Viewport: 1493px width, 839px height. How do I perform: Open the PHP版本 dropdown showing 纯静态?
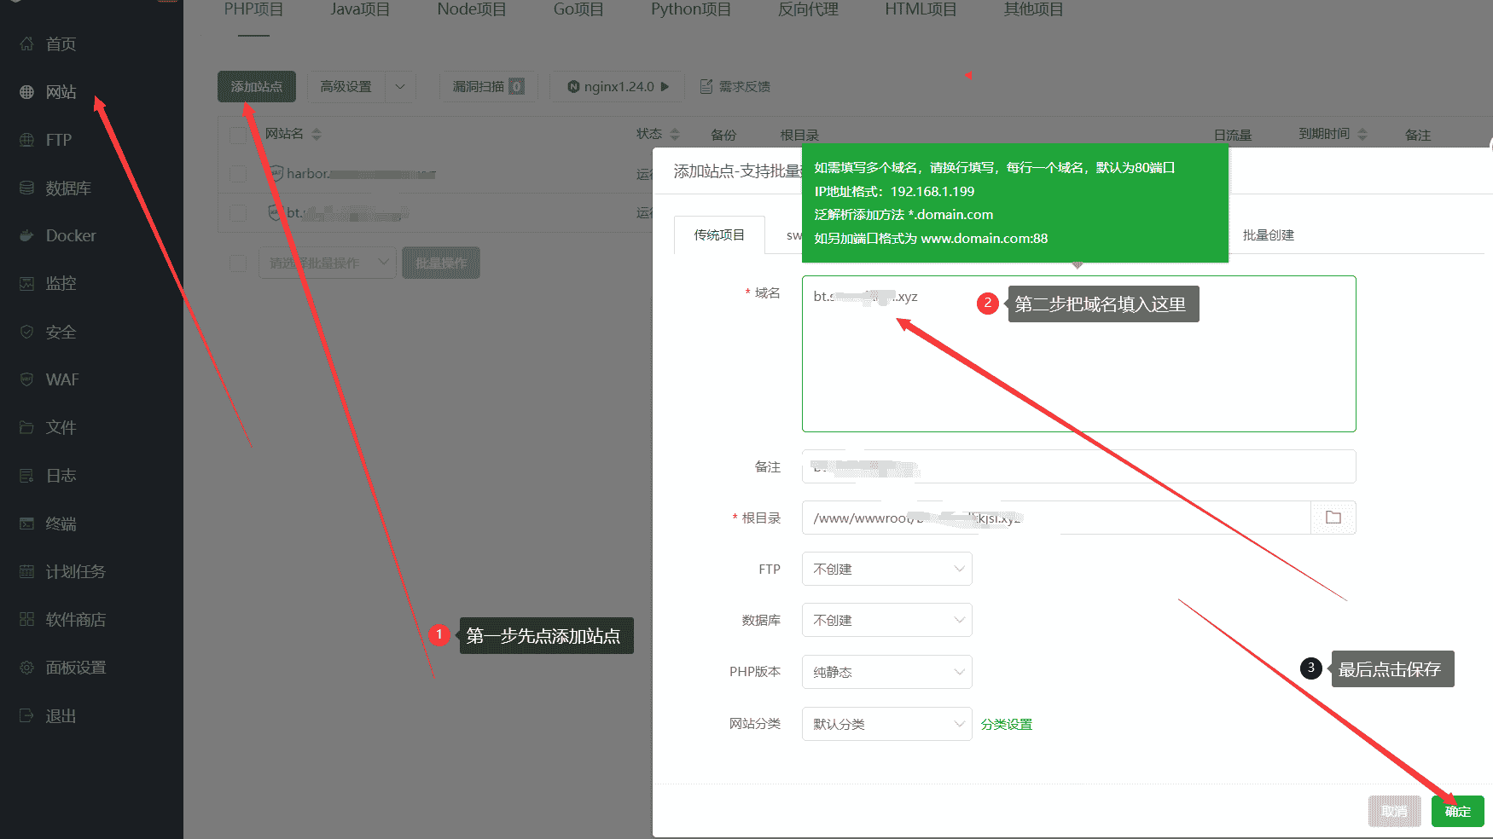point(886,672)
